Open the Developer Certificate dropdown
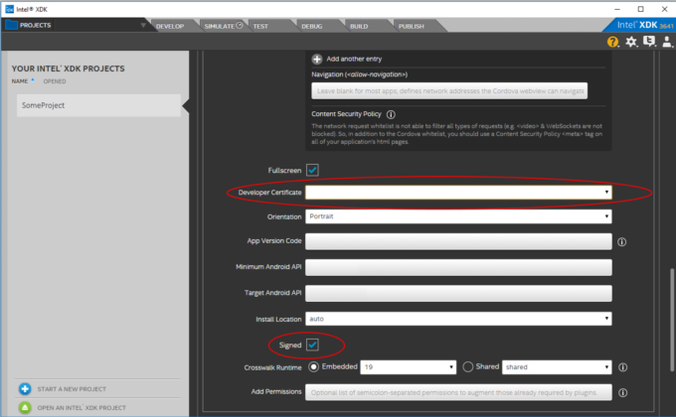Viewport: 676px width, 417px height. click(458, 193)
